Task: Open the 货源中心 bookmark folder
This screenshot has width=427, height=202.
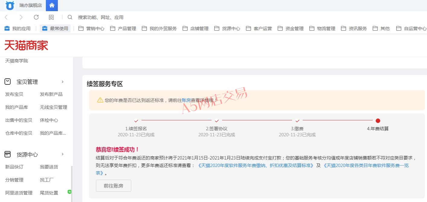Action: (x=227, y=28)
